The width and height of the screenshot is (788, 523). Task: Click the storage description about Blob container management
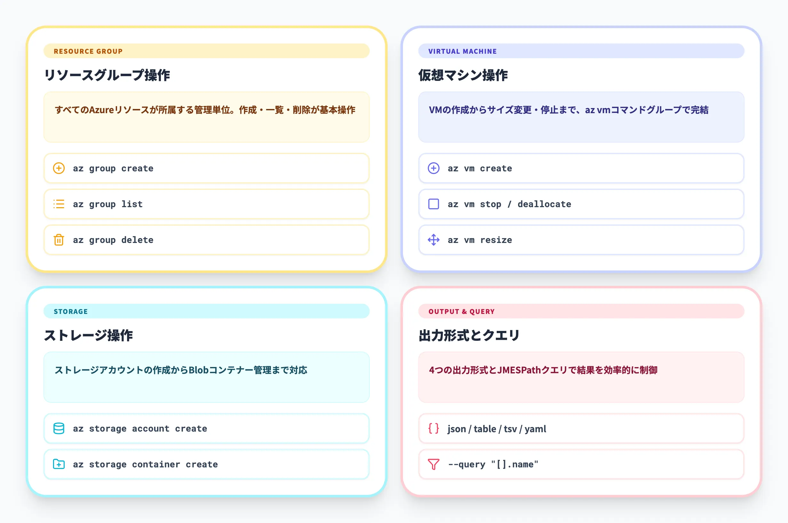click(x=206, y=377)
